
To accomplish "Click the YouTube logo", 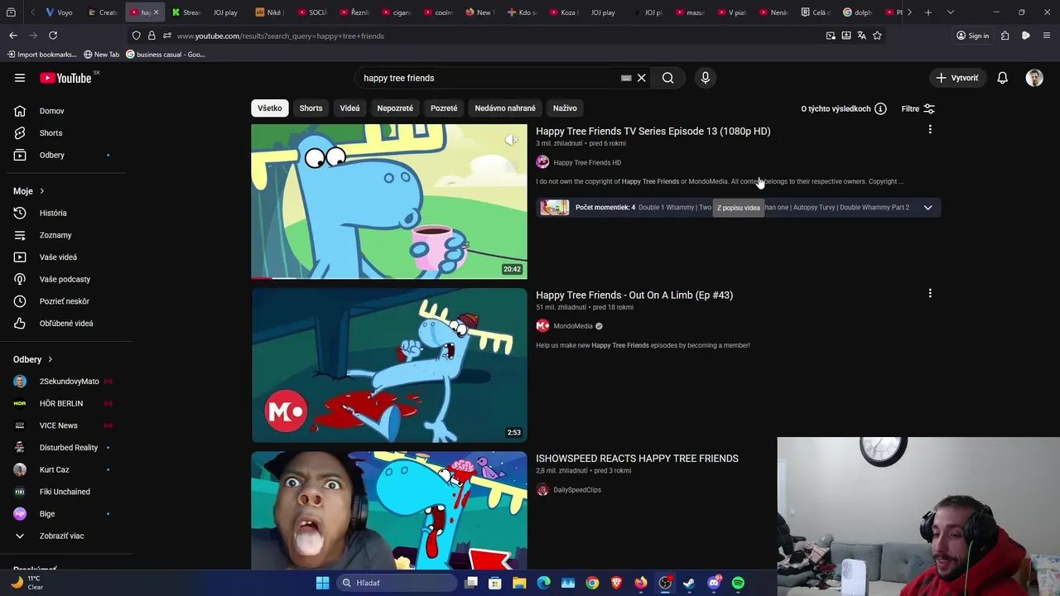I will [x=65, y=78].
